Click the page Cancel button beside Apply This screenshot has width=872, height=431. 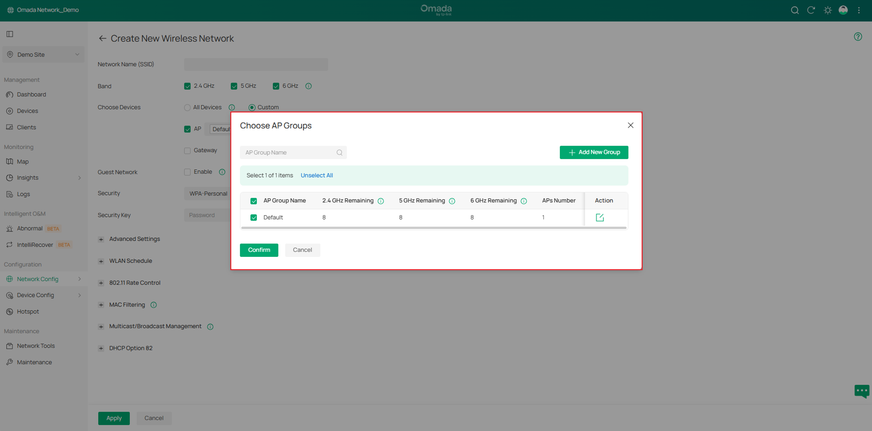[x=154, y=418]
